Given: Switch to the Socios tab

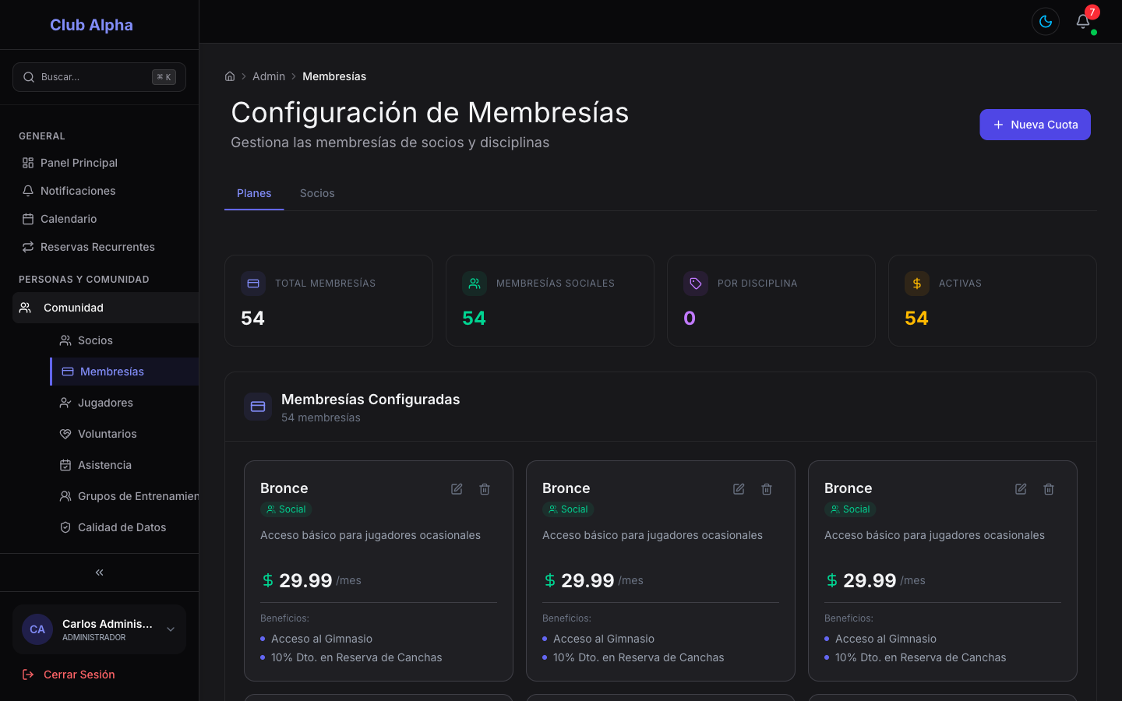Looking at the screenshot, I should coord(317,193).
